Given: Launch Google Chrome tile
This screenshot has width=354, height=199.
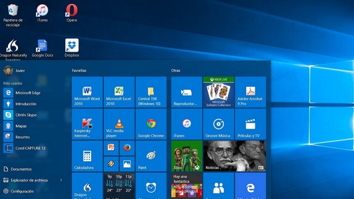Looking at the screenshot, I should [x=151, y=124].
